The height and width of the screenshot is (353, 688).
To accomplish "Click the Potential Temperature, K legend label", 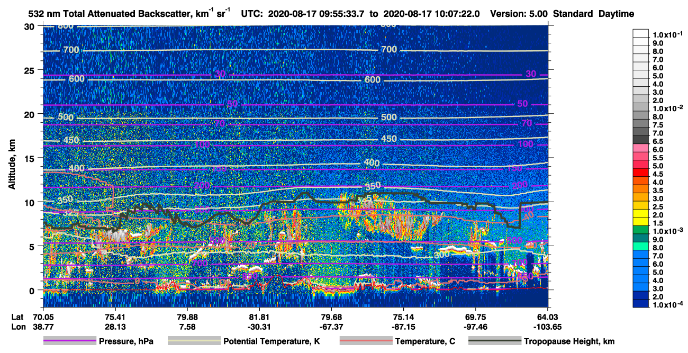I will tap(271, 341).
